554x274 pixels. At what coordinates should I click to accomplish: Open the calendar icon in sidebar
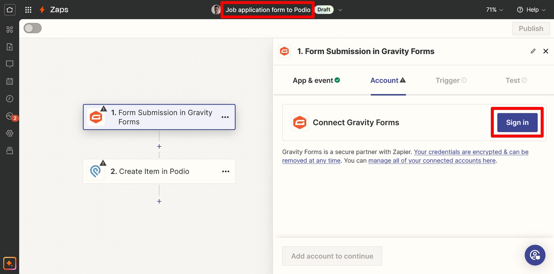pyautogui.click(x=10, y=81)
